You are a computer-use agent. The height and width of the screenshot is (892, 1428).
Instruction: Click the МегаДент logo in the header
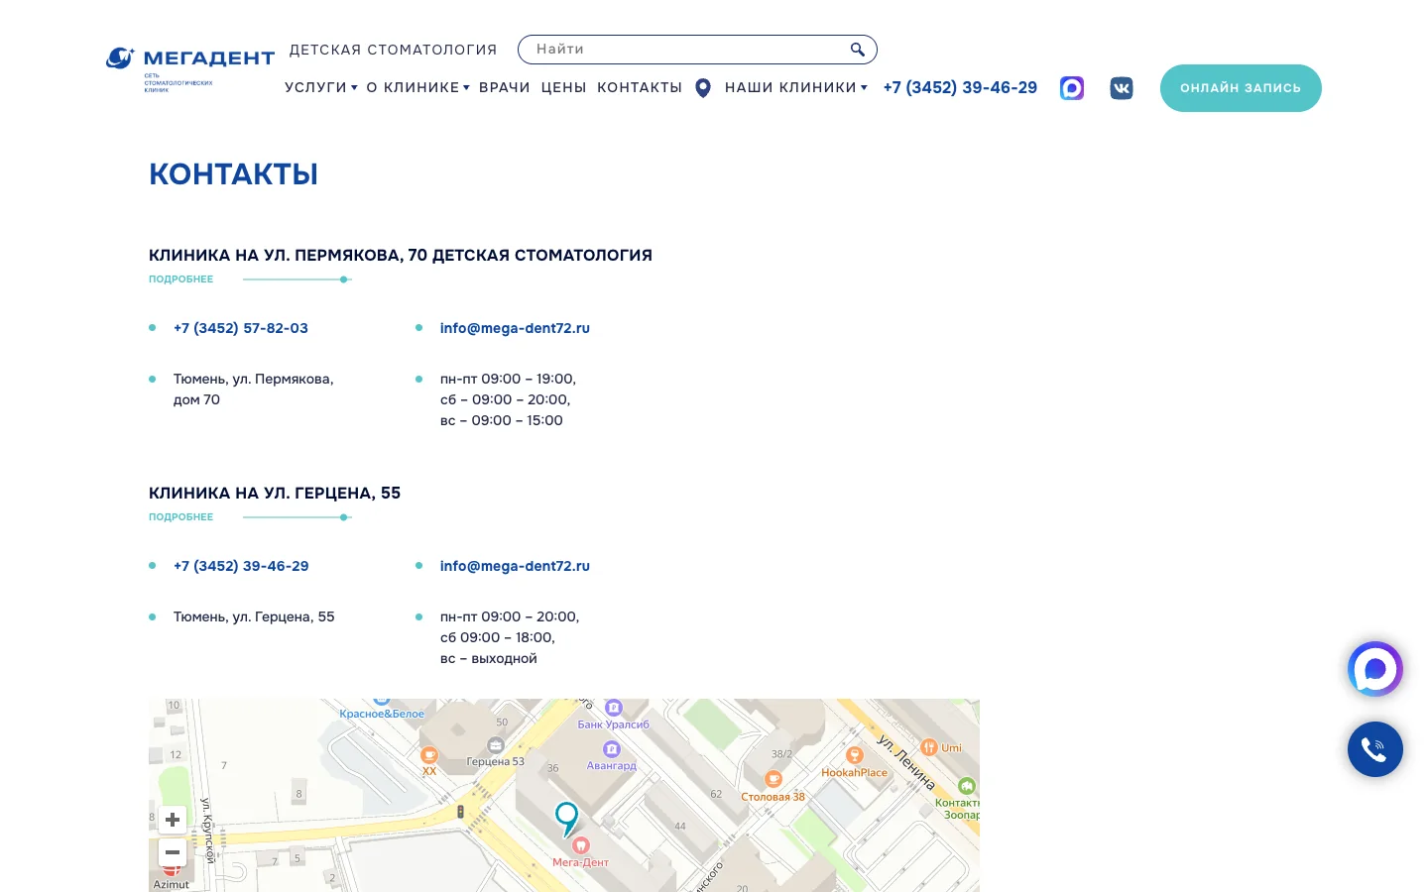pyautogui.click(x=189, y=68)
